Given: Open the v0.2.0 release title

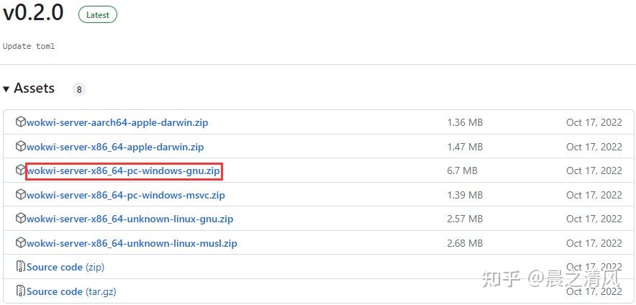Looking at the screenshot, I should tap(33, 13).
